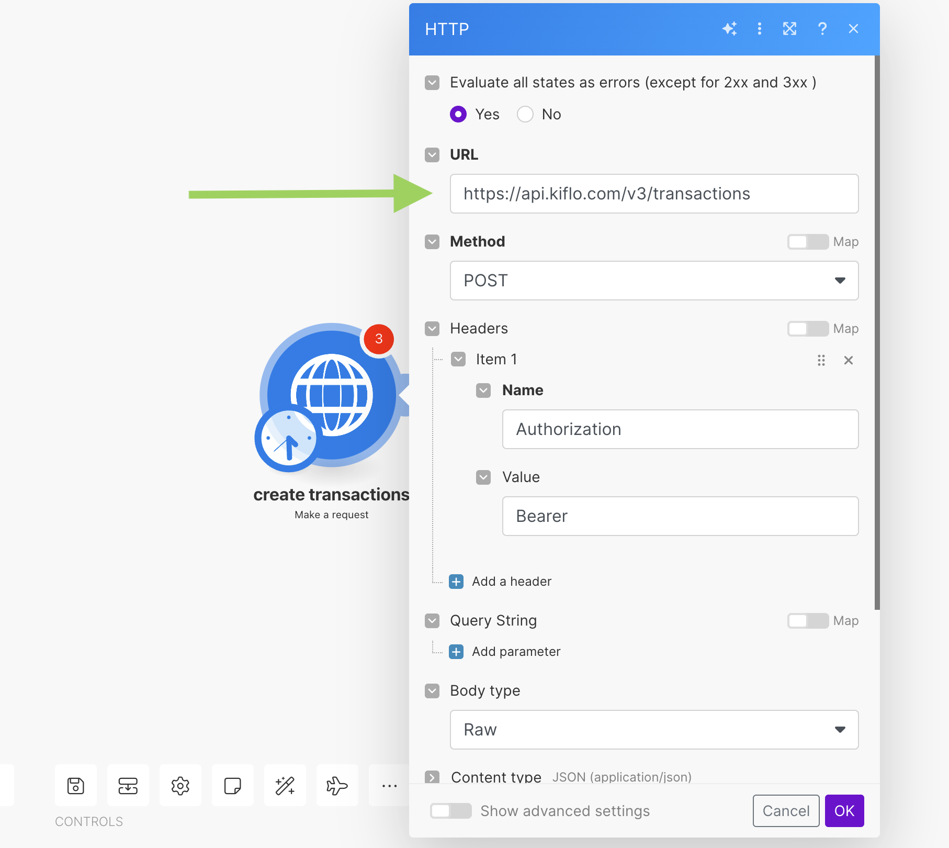This screenshot has height=848, width=949.
Task: Open the POST method dropdown
Action: (x=654, y=281)
